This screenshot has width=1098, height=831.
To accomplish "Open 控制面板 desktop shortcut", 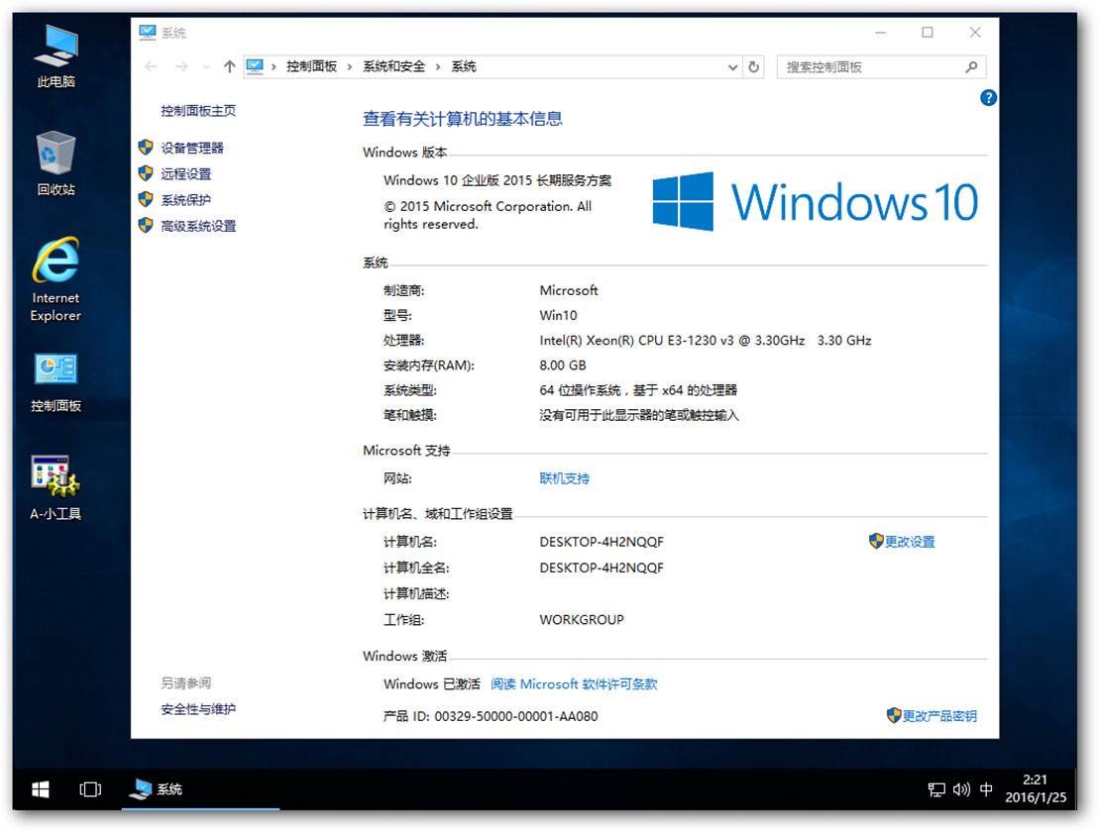I will 56,381.
